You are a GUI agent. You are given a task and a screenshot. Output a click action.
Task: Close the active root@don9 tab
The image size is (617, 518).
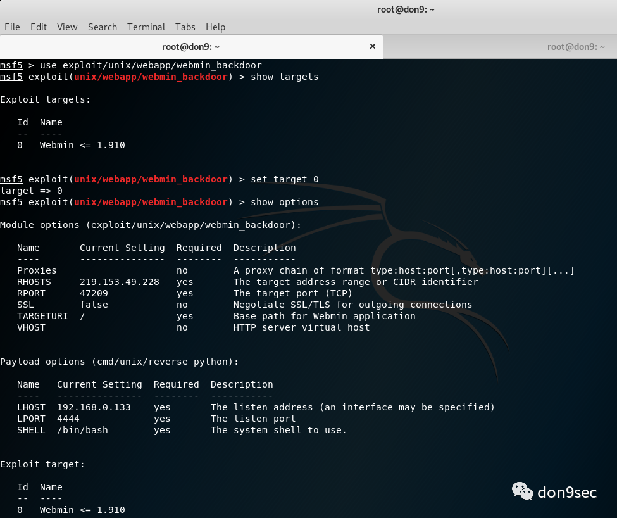point(373,46)
